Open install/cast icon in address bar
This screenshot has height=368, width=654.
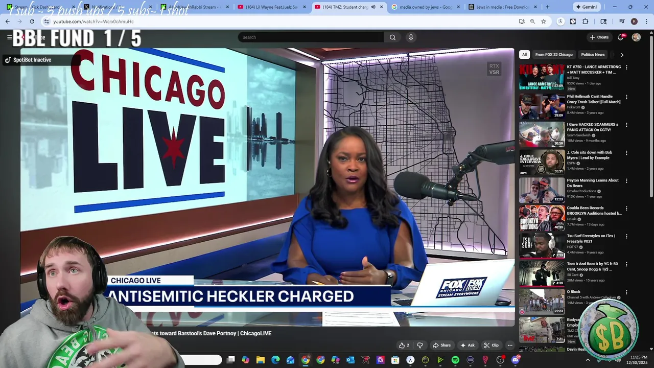(x=521, y=21)
